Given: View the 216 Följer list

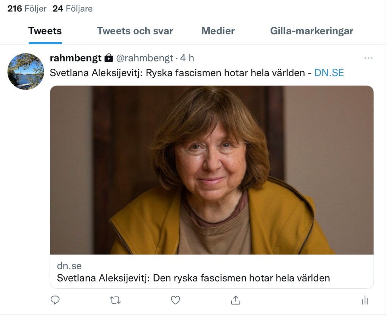Looking at the screenshot, I should pyautogui.click(x=27, y=8).
